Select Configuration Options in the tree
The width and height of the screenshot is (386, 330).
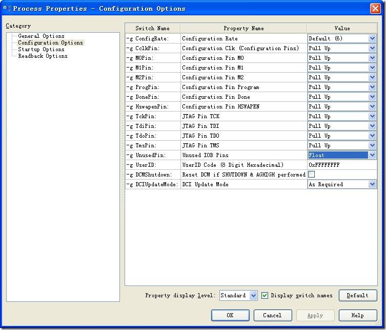tap(50, 42)
